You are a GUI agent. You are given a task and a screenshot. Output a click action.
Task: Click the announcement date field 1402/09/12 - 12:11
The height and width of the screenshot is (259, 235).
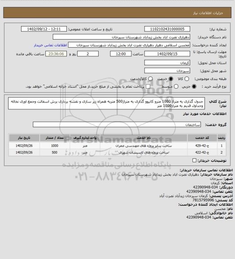[x=44, y=29]
